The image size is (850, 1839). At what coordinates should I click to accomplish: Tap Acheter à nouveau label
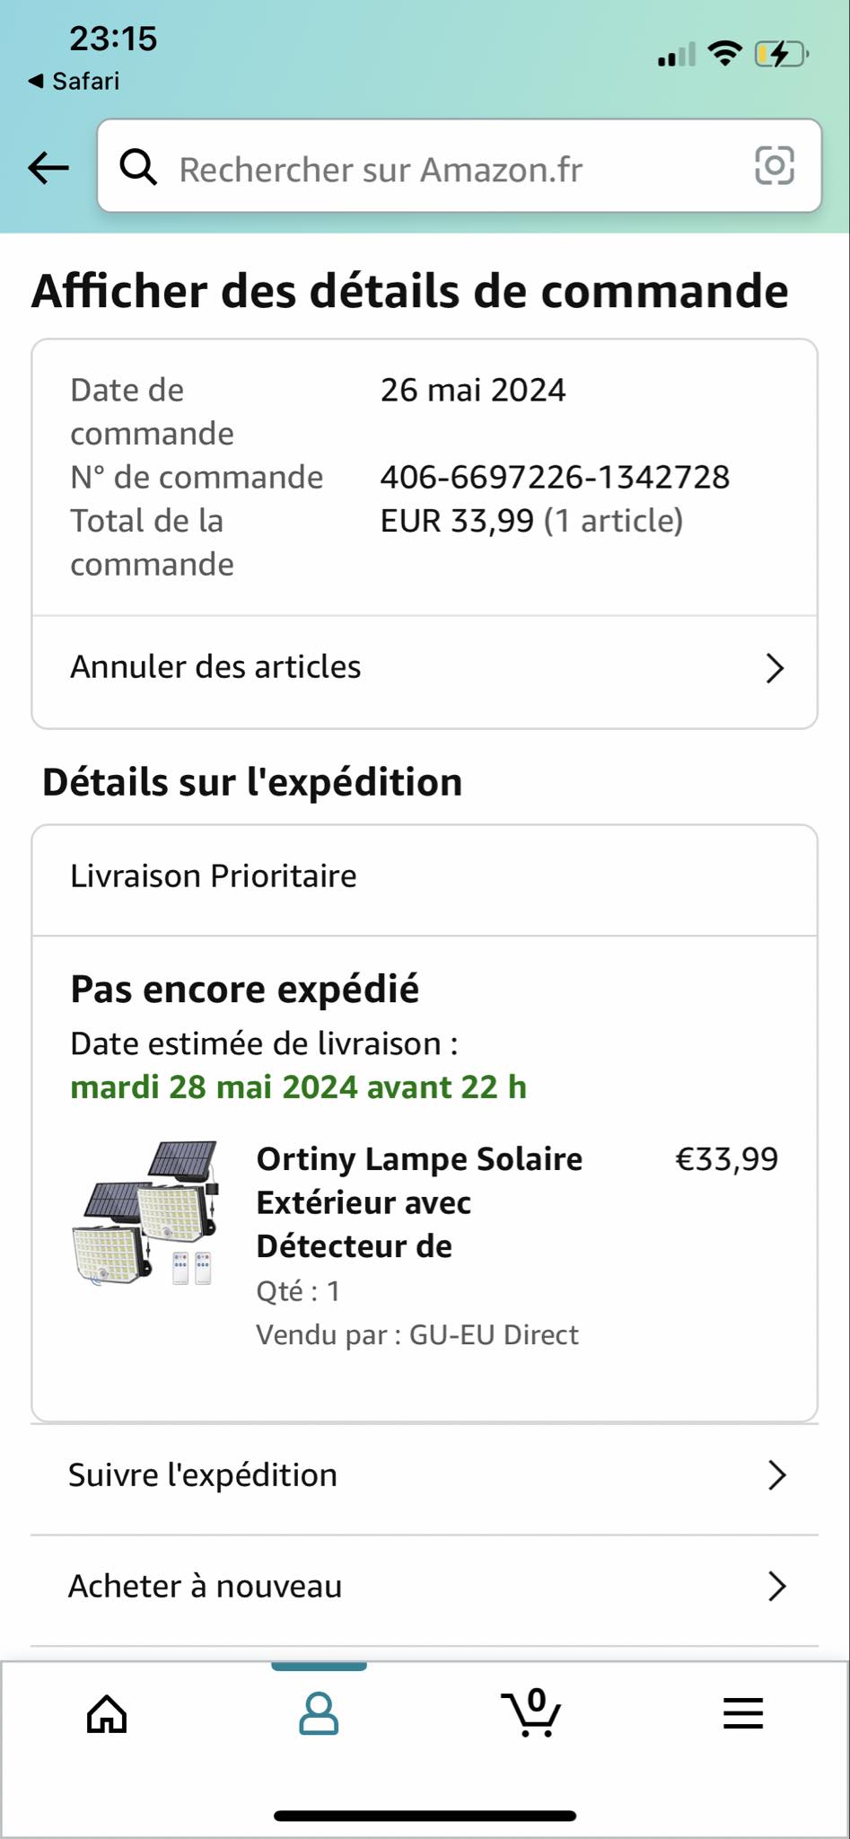pos(206,1587)
